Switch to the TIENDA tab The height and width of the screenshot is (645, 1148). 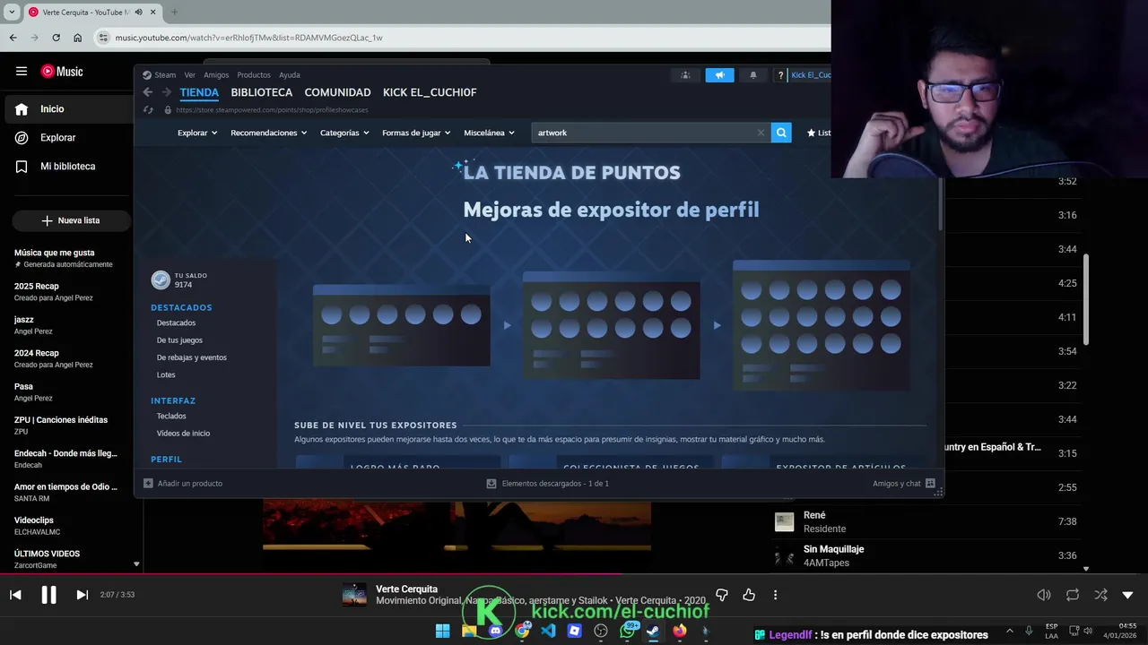click(199, 92)
